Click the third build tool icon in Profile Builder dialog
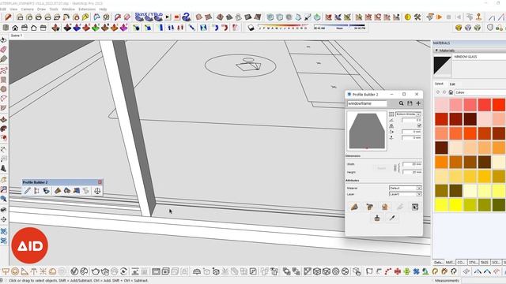Image resolution: width=506 pixels, height=284 pixels. (x=385, y=207)
